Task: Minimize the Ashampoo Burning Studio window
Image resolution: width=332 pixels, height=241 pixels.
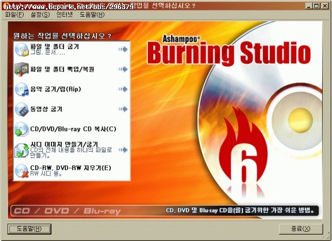Action: coord(309,6)
